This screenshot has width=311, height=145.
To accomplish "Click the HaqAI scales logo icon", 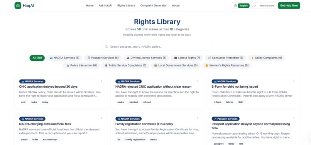I will coord(18,5).
